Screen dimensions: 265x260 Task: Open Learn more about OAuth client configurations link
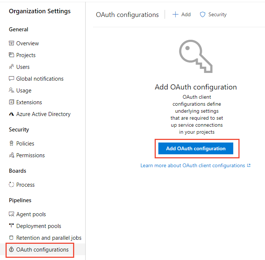[x=195, y=165]
